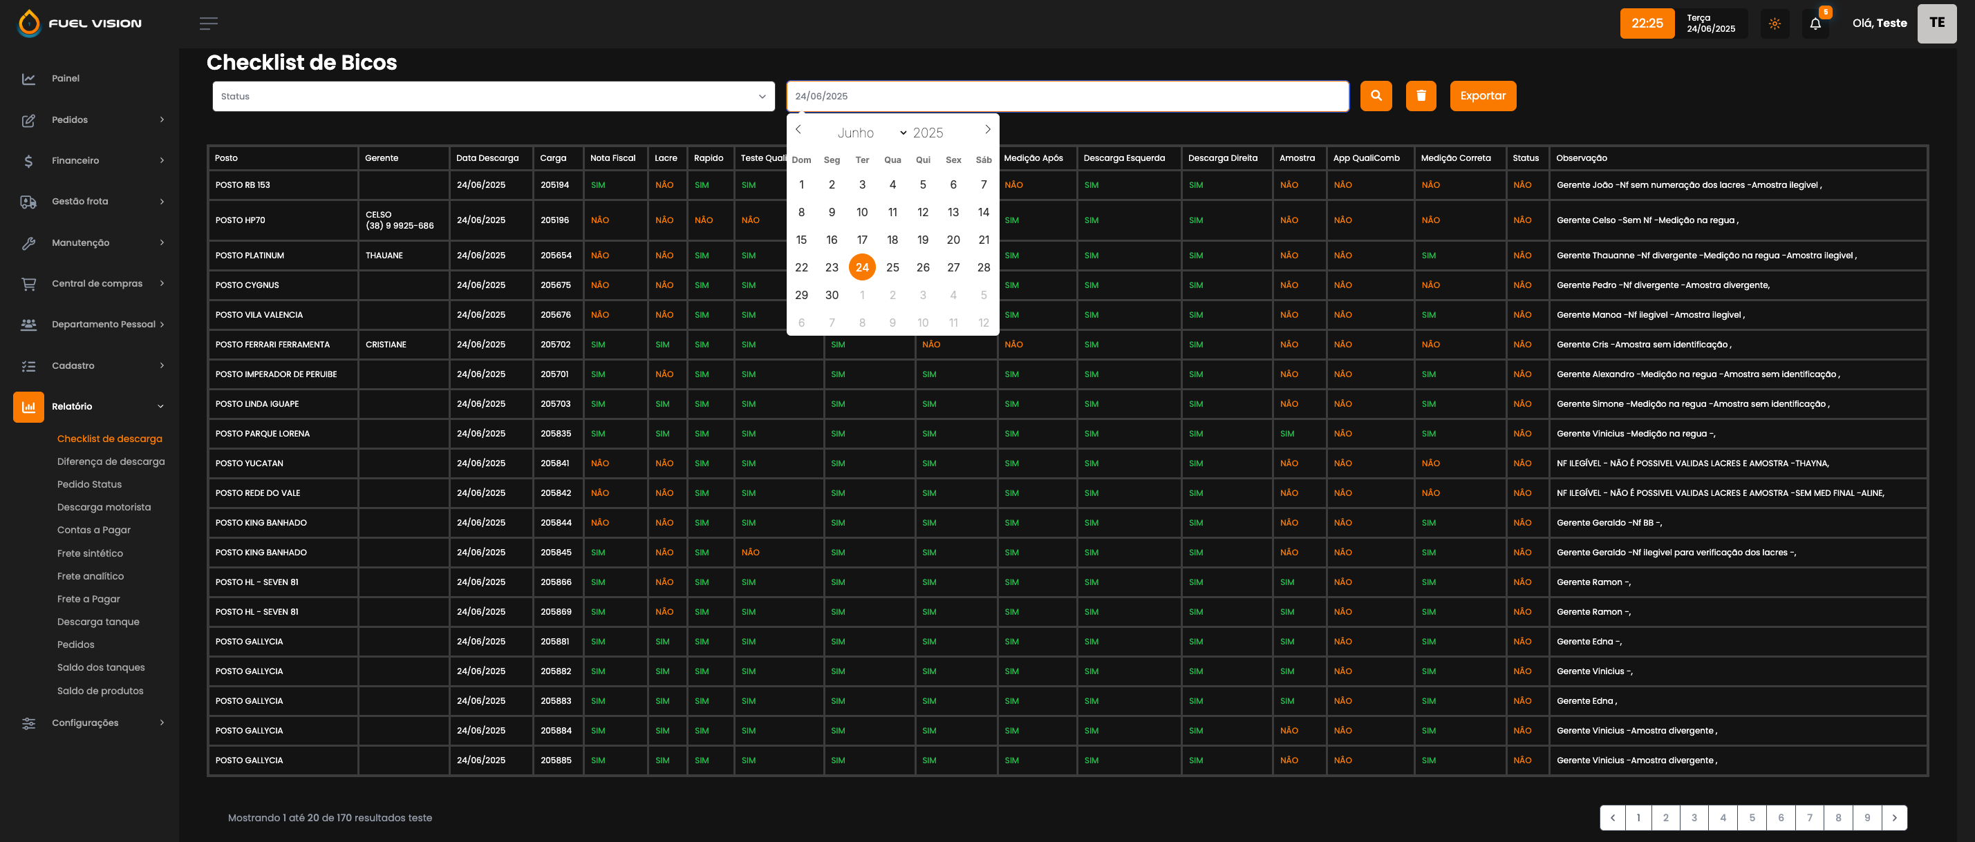Click the Fuel Vision logo
The height and width of the screenshot is (842, 1975).
79,23
